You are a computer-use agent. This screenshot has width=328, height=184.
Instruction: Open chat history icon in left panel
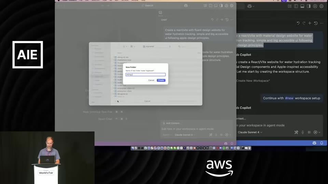tap(227, 20)
